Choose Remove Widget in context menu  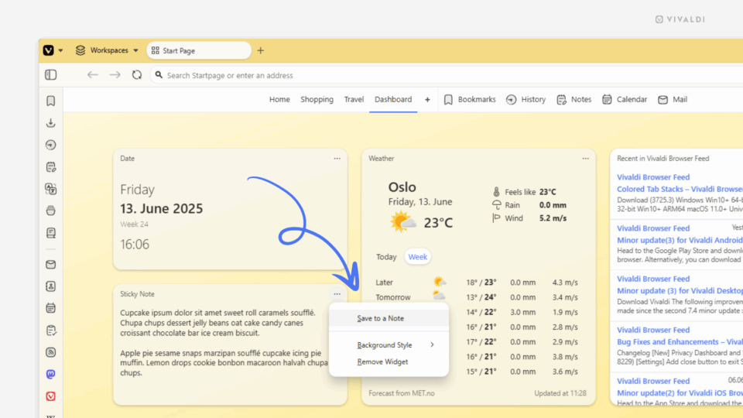pos(389,361)
